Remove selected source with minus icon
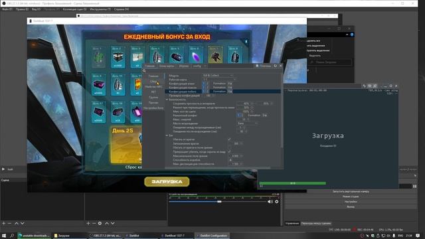Image resolution: width=425 pixels, height=239 pixels. tap(94, 223)
